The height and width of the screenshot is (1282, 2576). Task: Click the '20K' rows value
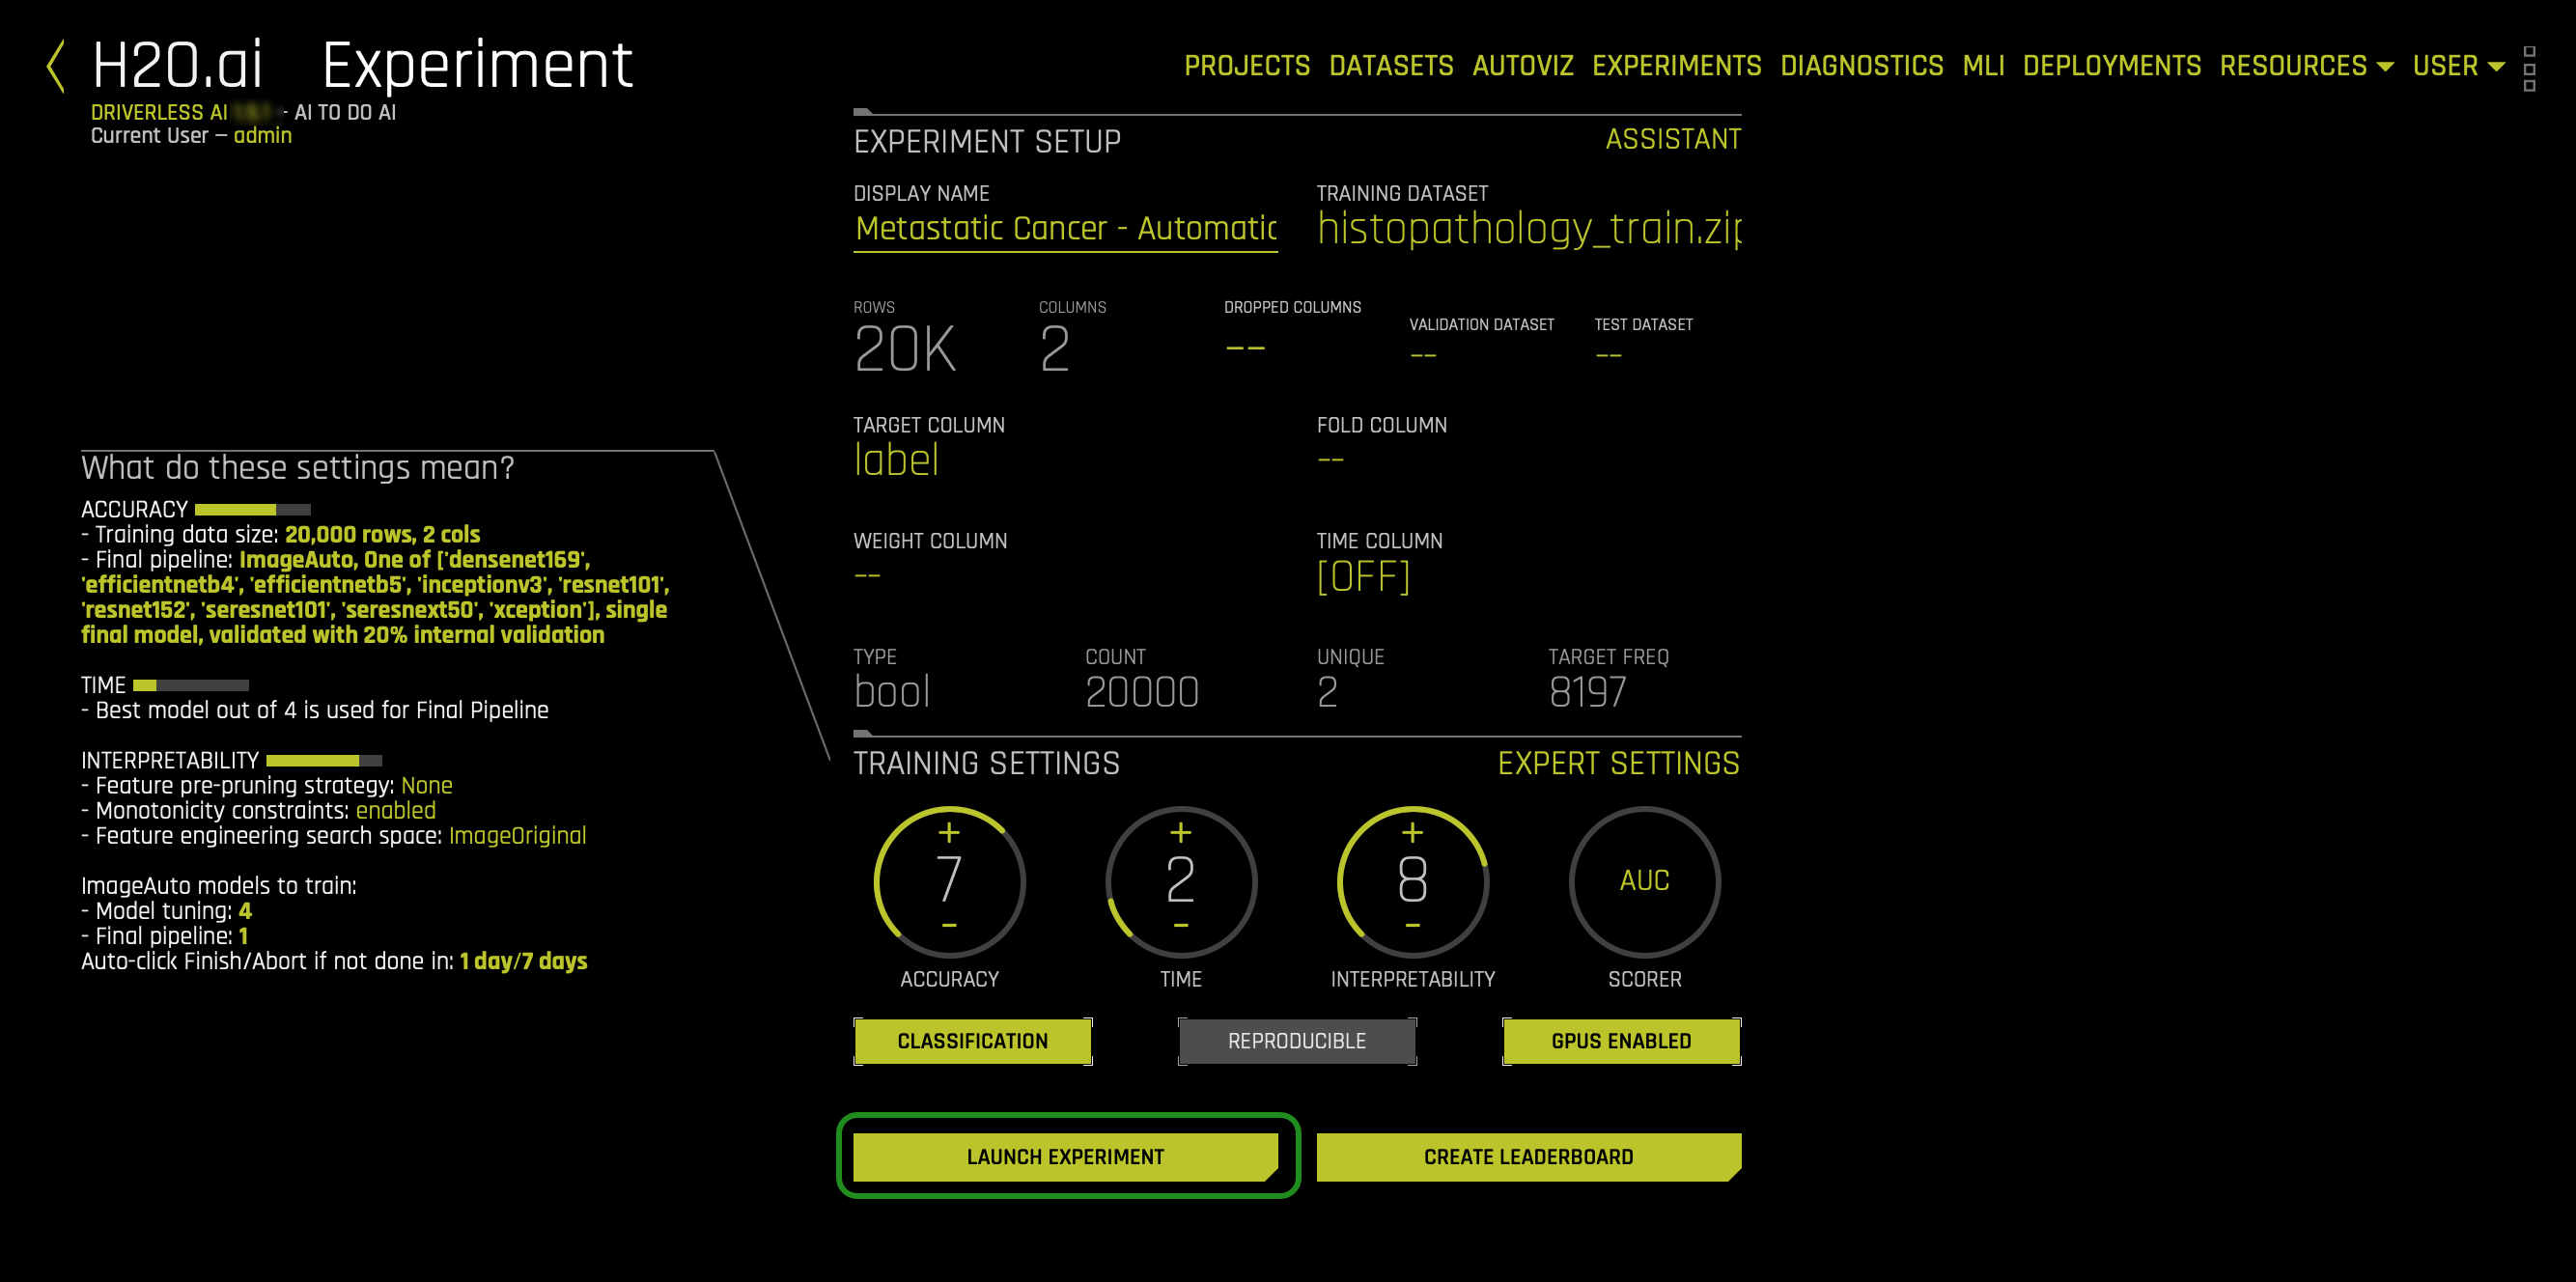point(905,349)
